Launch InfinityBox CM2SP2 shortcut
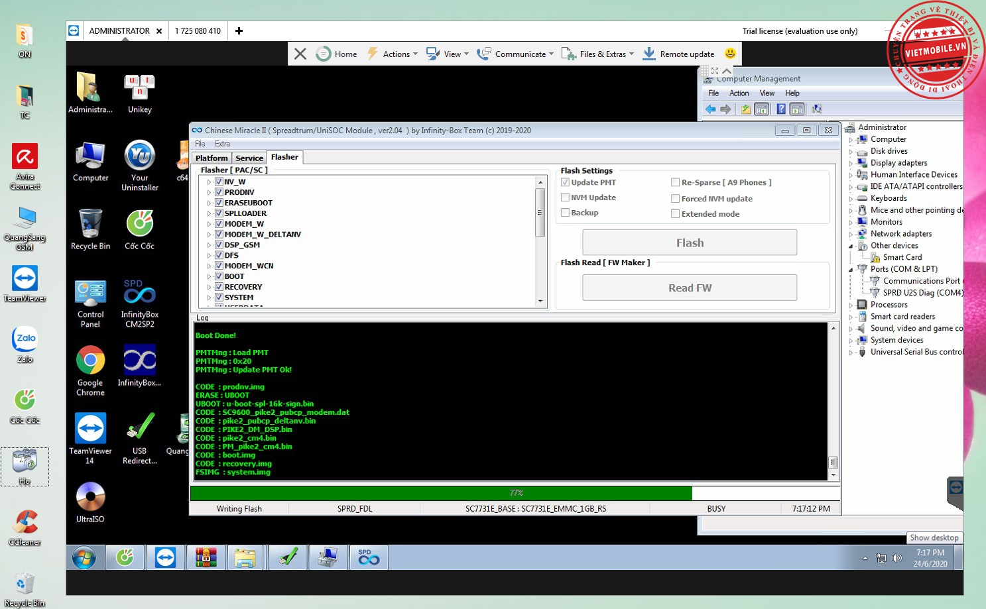 139,304
